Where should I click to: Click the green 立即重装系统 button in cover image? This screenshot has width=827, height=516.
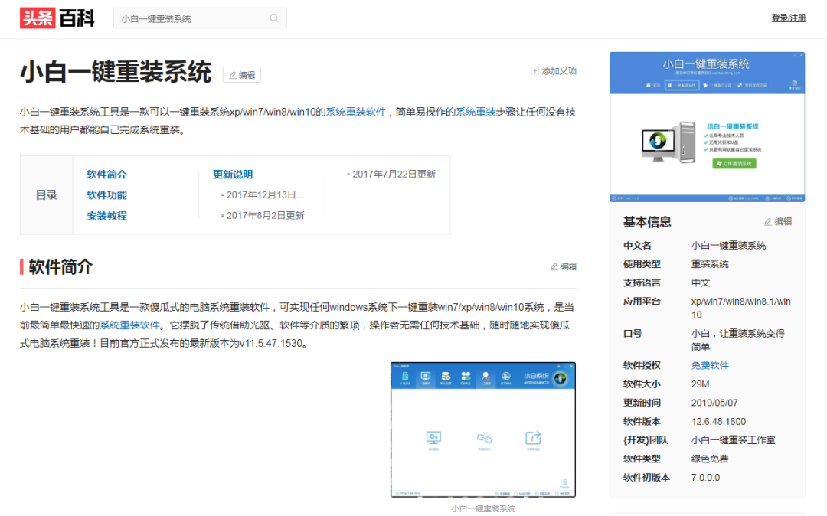coord(734,164)
